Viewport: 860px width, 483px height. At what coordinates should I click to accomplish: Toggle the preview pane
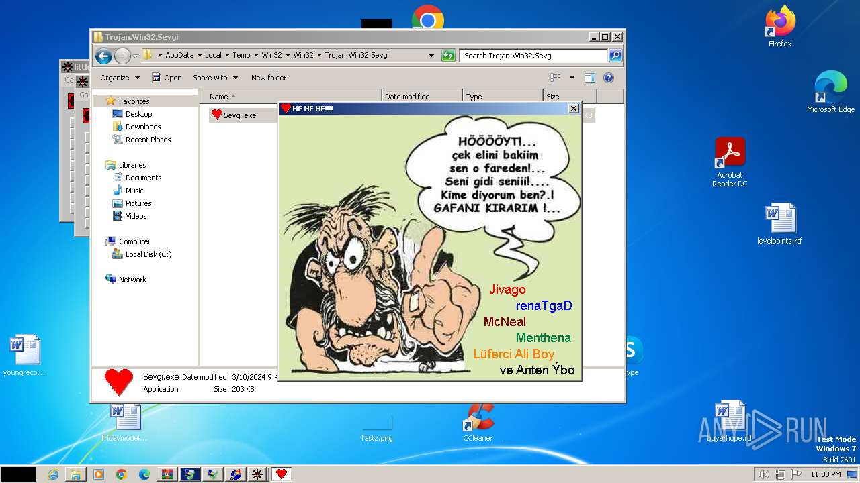590,78
